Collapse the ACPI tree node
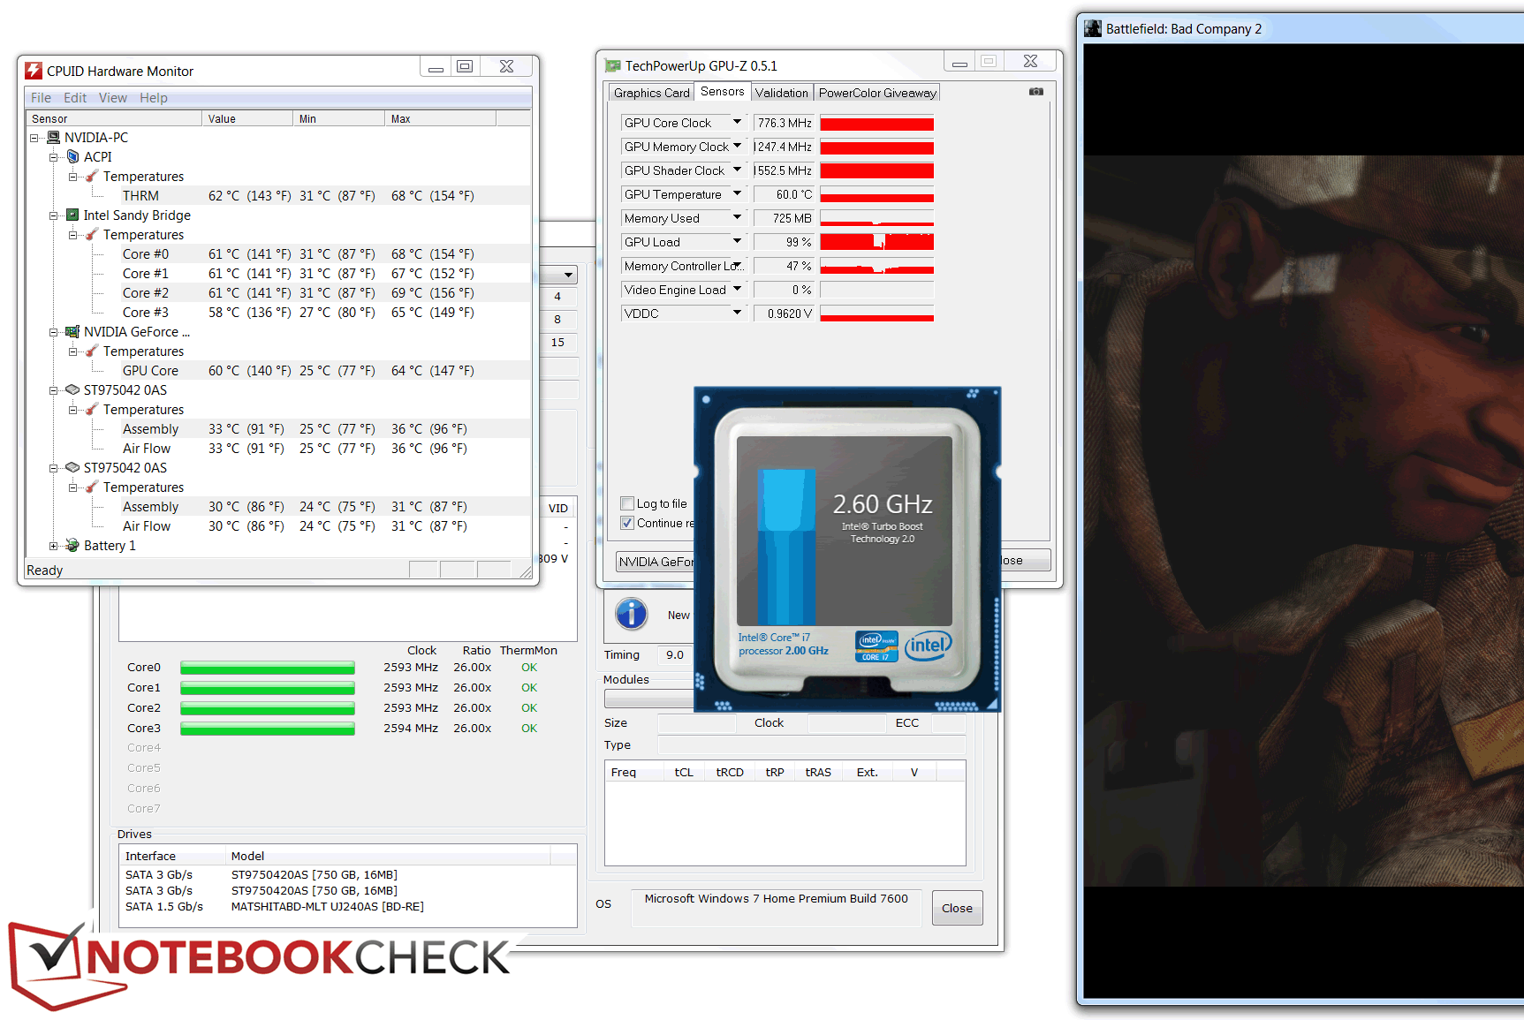 point(54,157)
